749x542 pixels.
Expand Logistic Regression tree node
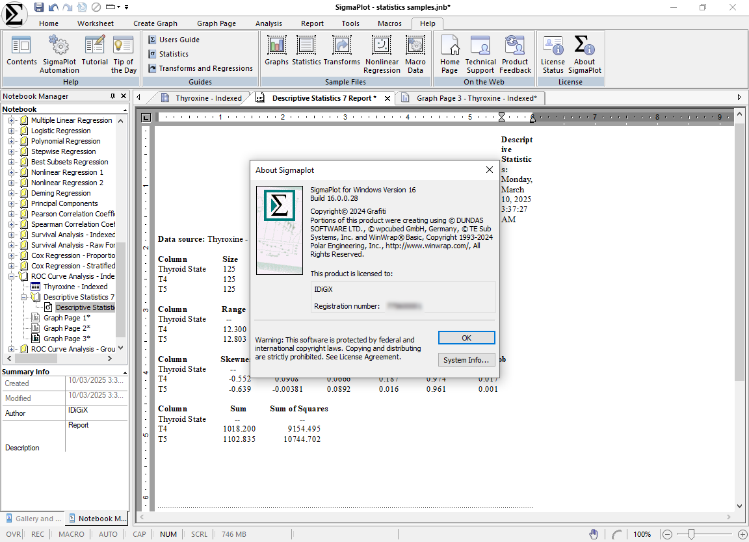point(12,131)
